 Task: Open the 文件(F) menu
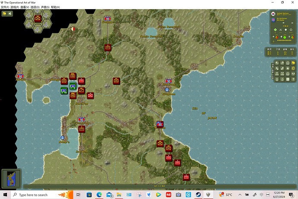pyautogui.click(x=5, y=7)
